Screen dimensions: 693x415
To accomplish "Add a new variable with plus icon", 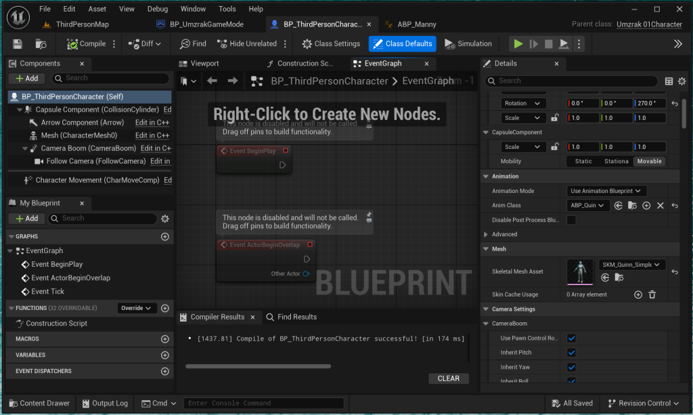I will (165, 355).
